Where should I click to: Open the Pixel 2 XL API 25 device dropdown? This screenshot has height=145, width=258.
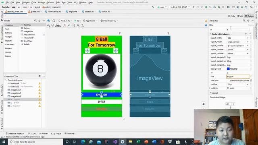180,7
